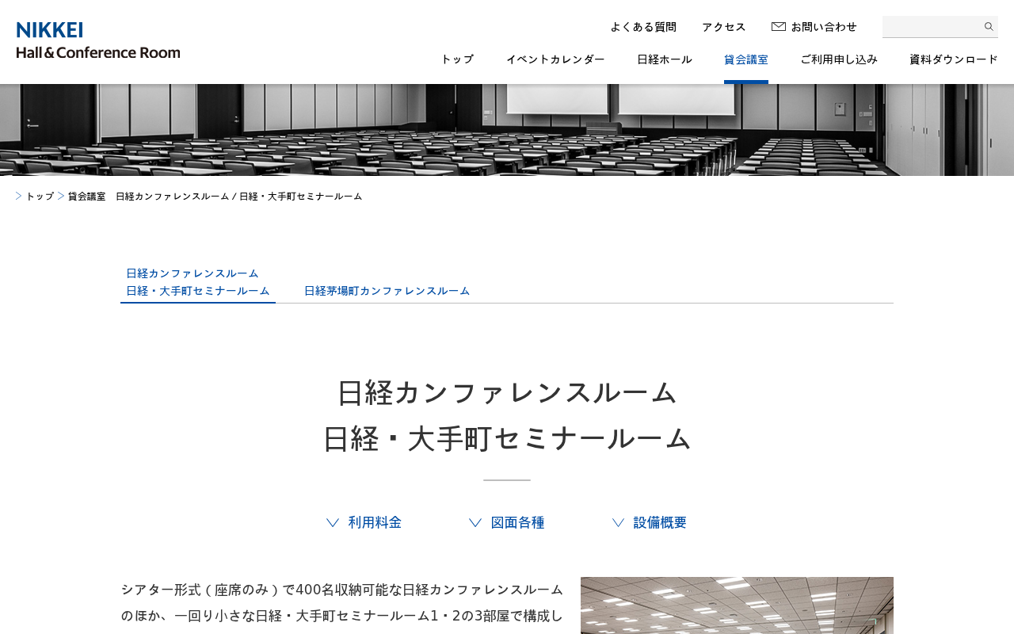Image resolution: width=1014 pixels, height=634 pixels.
Task: Jump to the 利用料金 section
Action: (375, 522)
